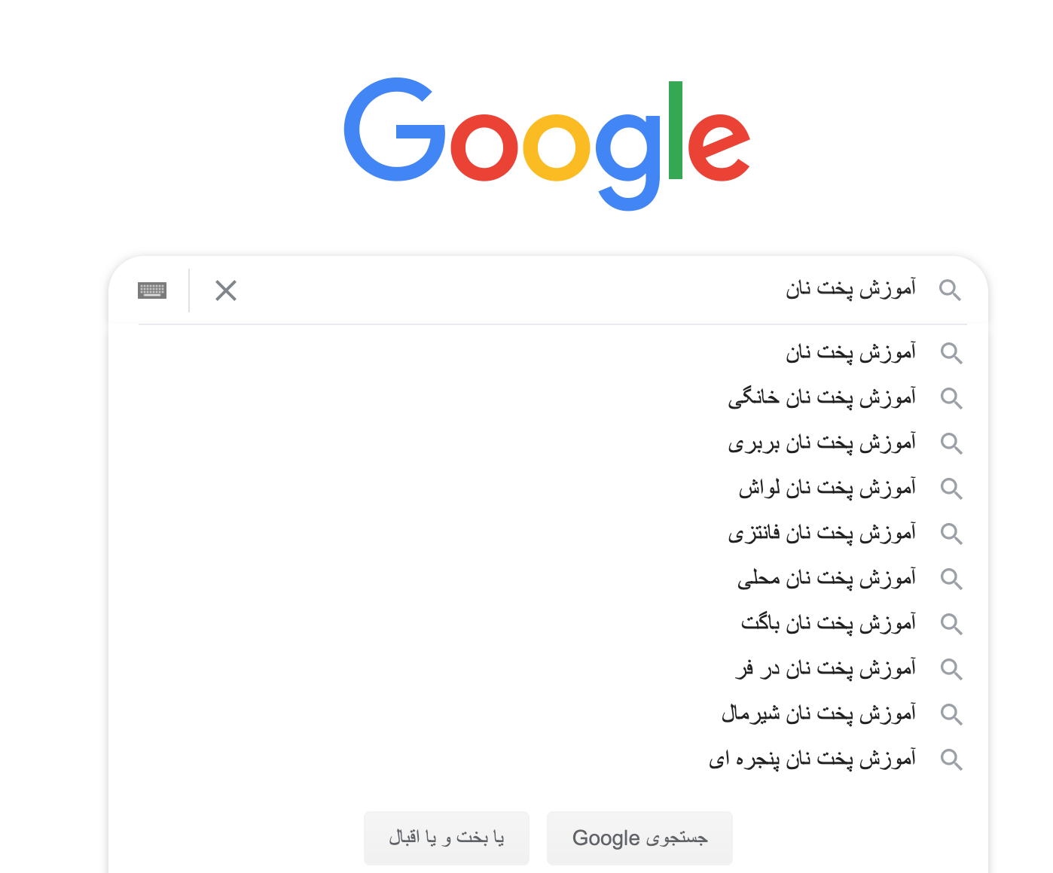Click the Google logo
This screenshot has height=873, width=1053.
pyautogui.click(x=547, y=143)
